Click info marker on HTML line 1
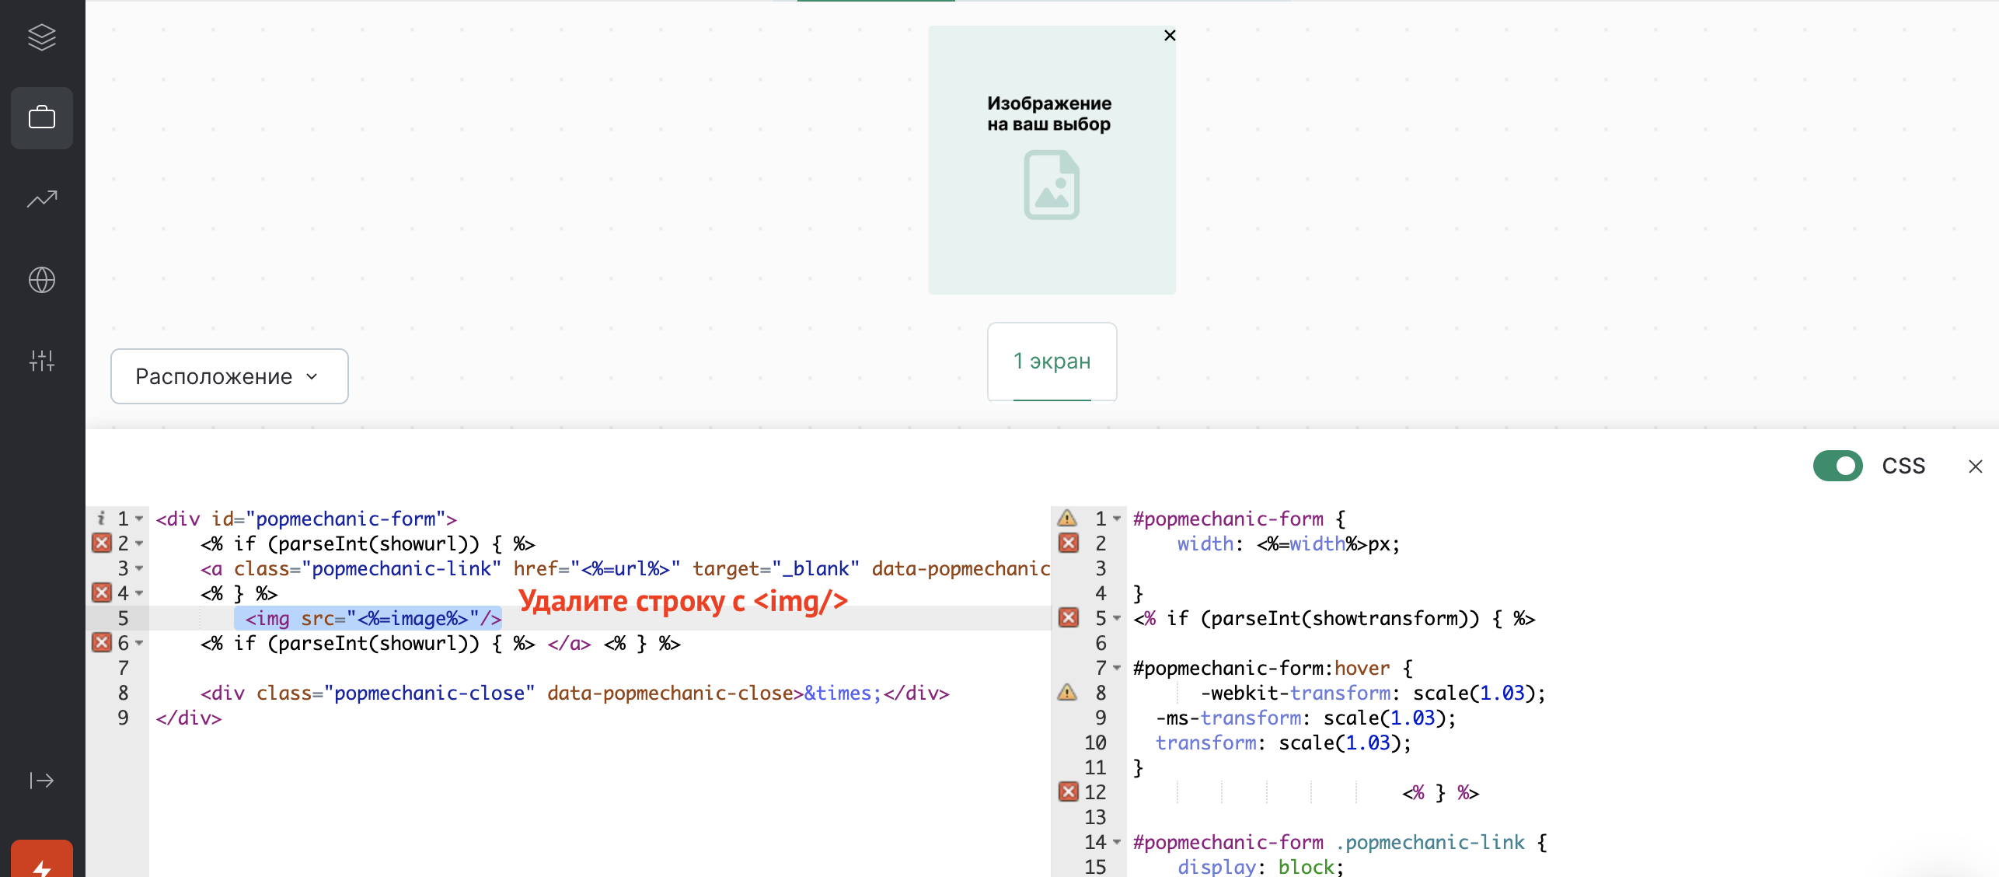Image resolution: width=1999 pixels, height=877 pixels. (x=101, y=518)
